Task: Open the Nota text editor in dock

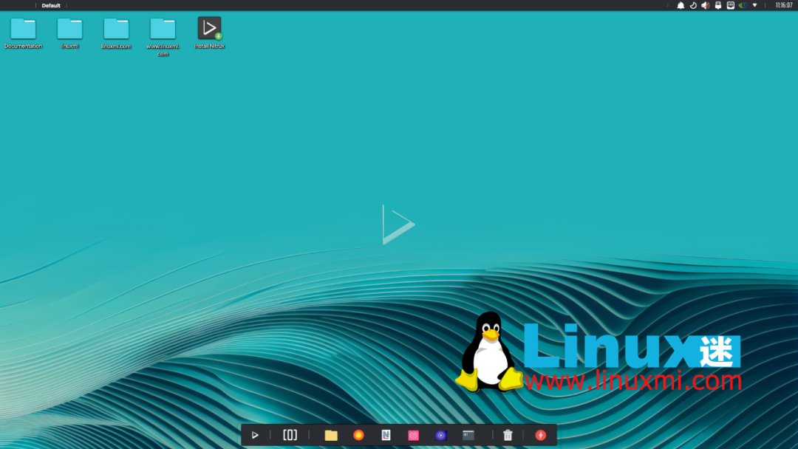Action: (386, 435)
